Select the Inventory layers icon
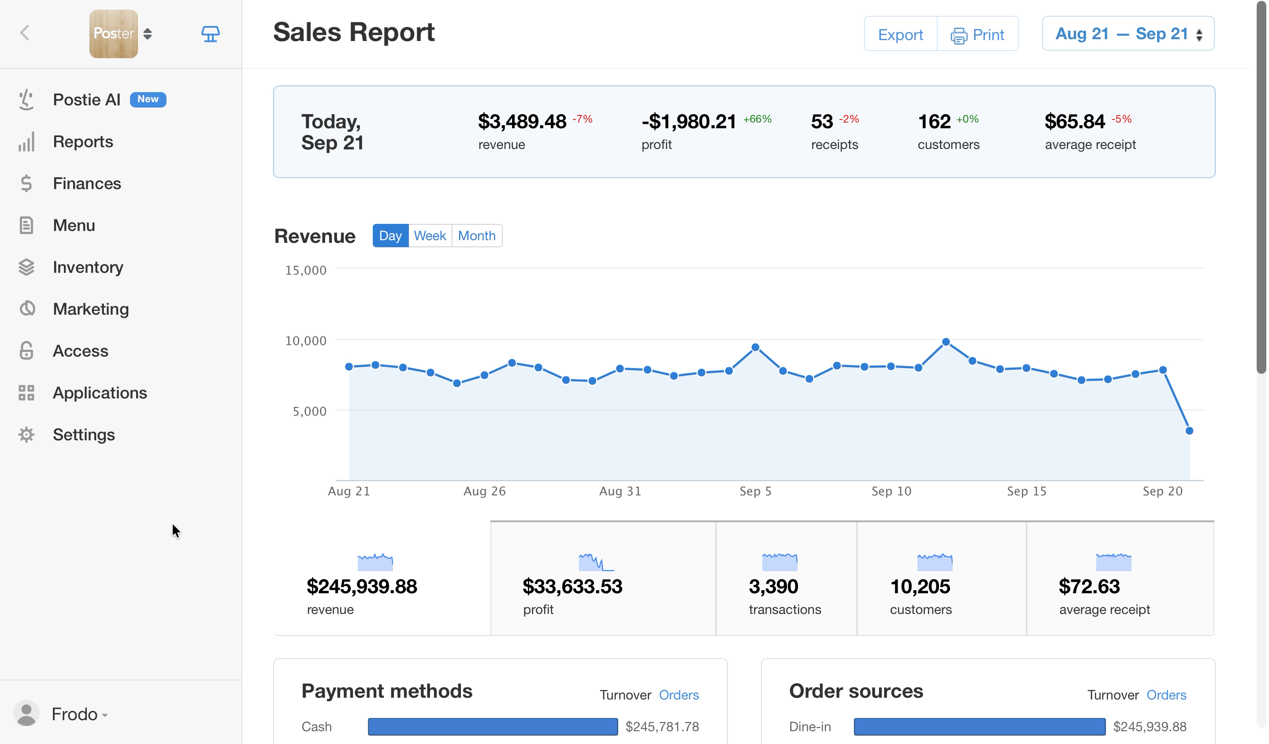Image resolution: width=1269 pixels, height=744 pixels. tap(26, 267)
